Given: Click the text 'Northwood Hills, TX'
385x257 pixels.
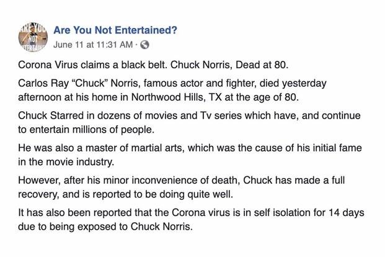Looking at the screenshot, I should tap(177, 97).
